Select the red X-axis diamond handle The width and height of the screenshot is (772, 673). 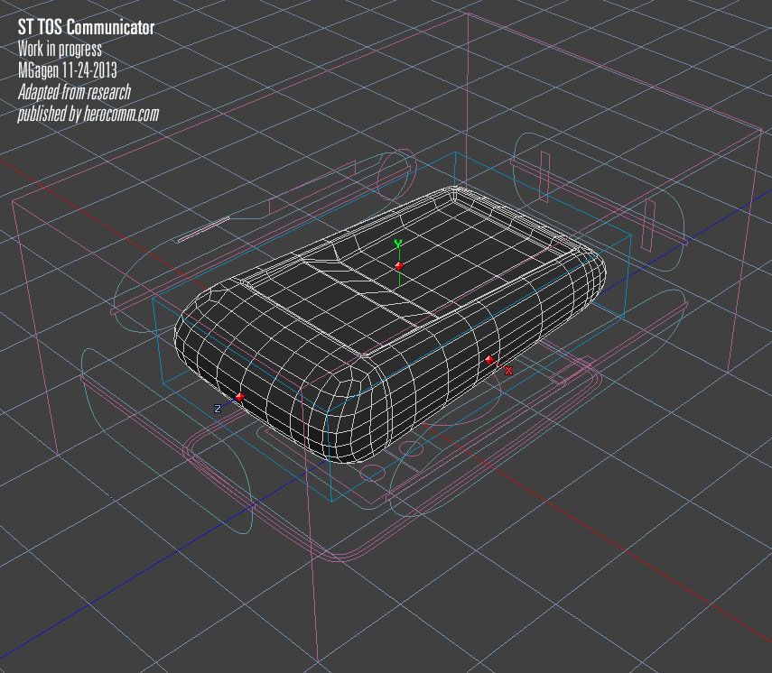click(x=488, y=360)
